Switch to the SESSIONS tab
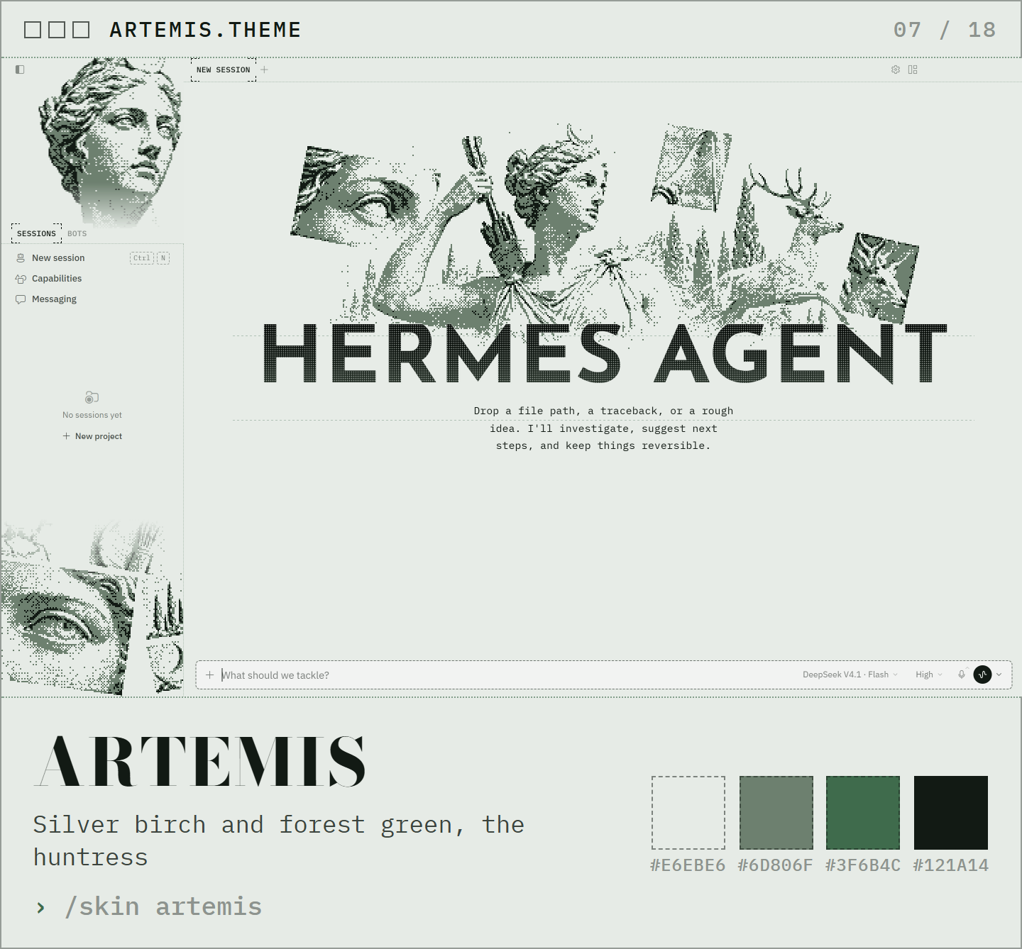1022x949 pixels. (x=36, y=233)
